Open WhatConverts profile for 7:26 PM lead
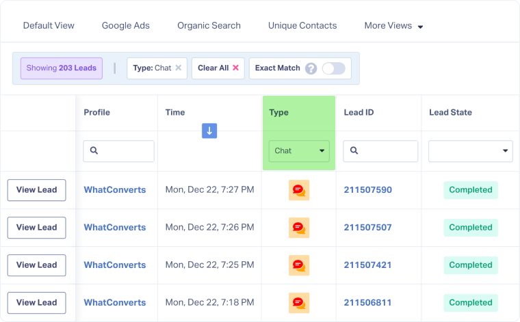The width and height of the screenshot is (520, 322). [115, 227]
